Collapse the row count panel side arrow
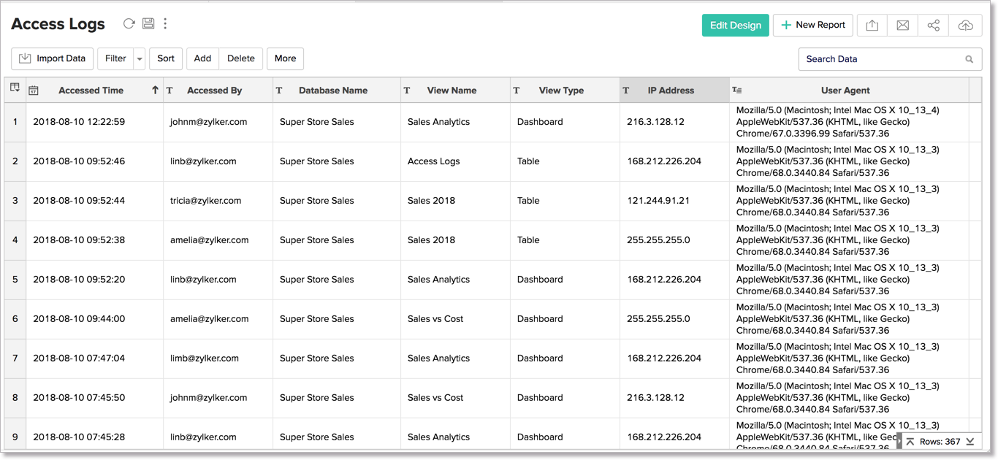The width and height of the screenshot is (998, 460). (899, 442)
